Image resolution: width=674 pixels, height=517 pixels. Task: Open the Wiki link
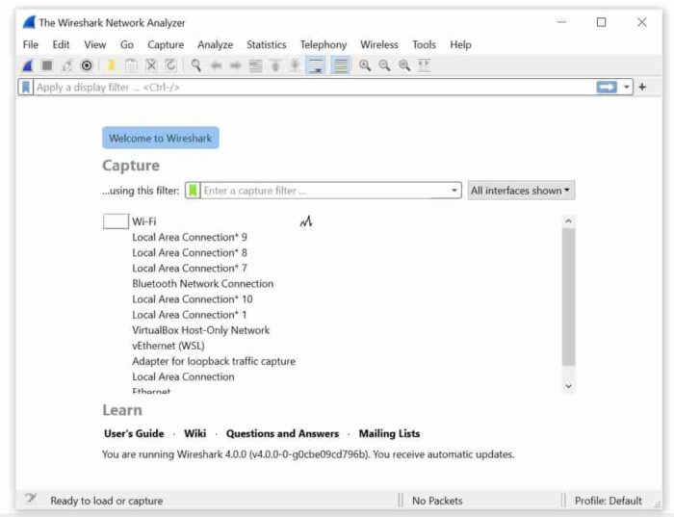coord(195,433)
